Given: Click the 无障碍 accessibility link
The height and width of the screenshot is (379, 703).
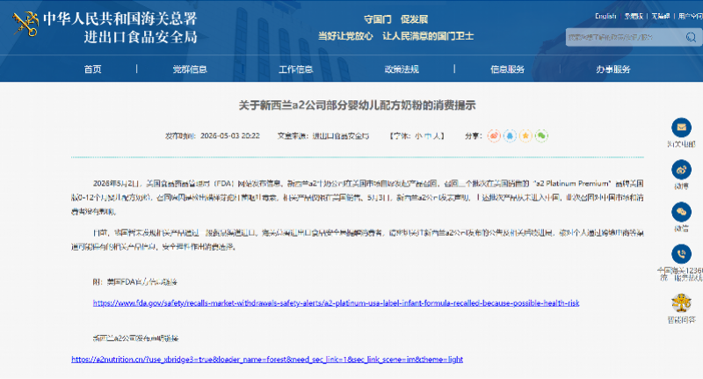Looking at the screenshot, I should coord(661,16).
